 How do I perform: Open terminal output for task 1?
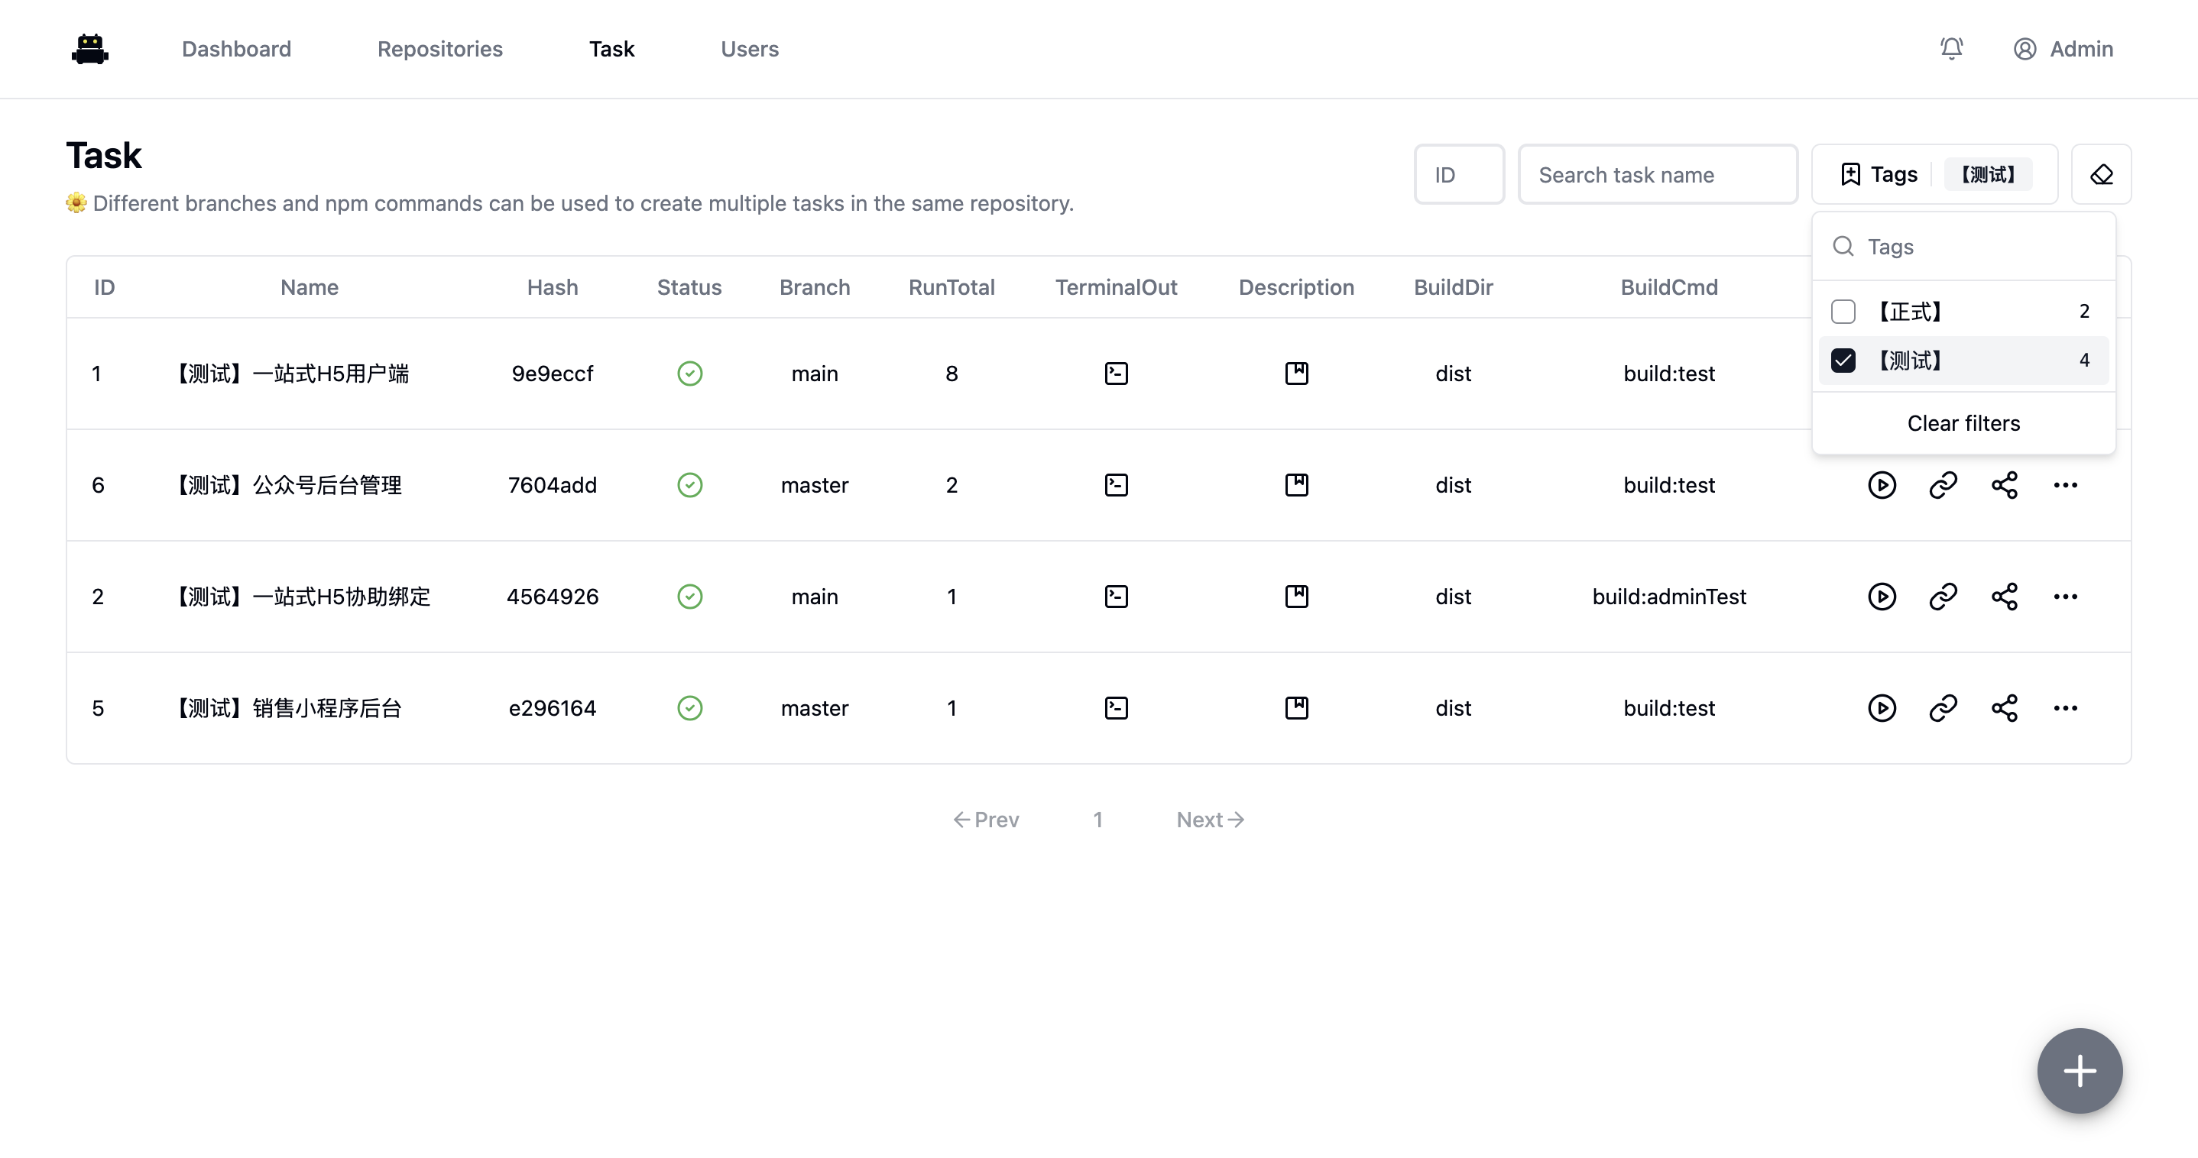[1116, 374]
